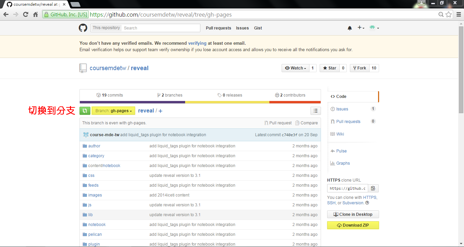Open the Watch dropdown button
Viewport: 464px width, 247px height.
click(x=295, y=68)
